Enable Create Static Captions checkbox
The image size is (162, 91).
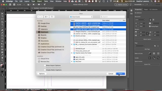45,70
